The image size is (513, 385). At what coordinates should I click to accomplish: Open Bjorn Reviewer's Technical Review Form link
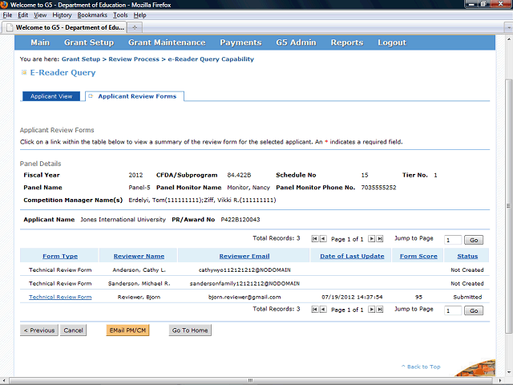click(x=60, y=298)
